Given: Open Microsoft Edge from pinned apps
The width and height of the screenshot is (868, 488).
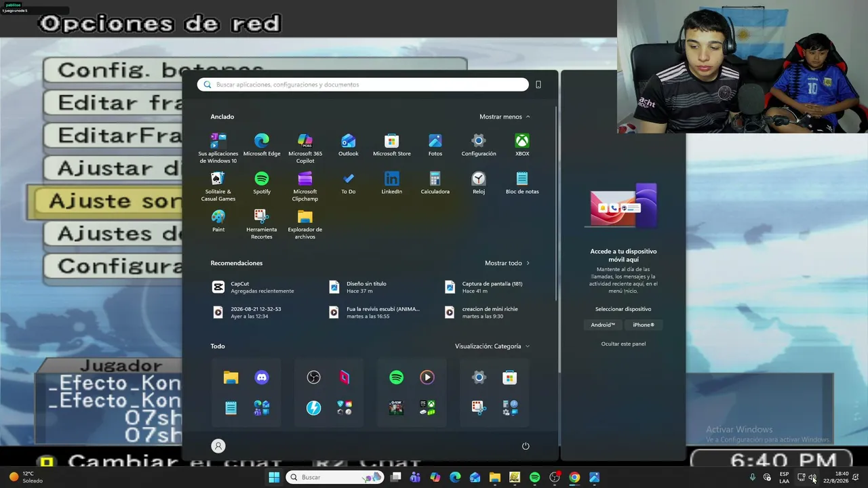Looking at the screenshot, I should tap(262, 145).
